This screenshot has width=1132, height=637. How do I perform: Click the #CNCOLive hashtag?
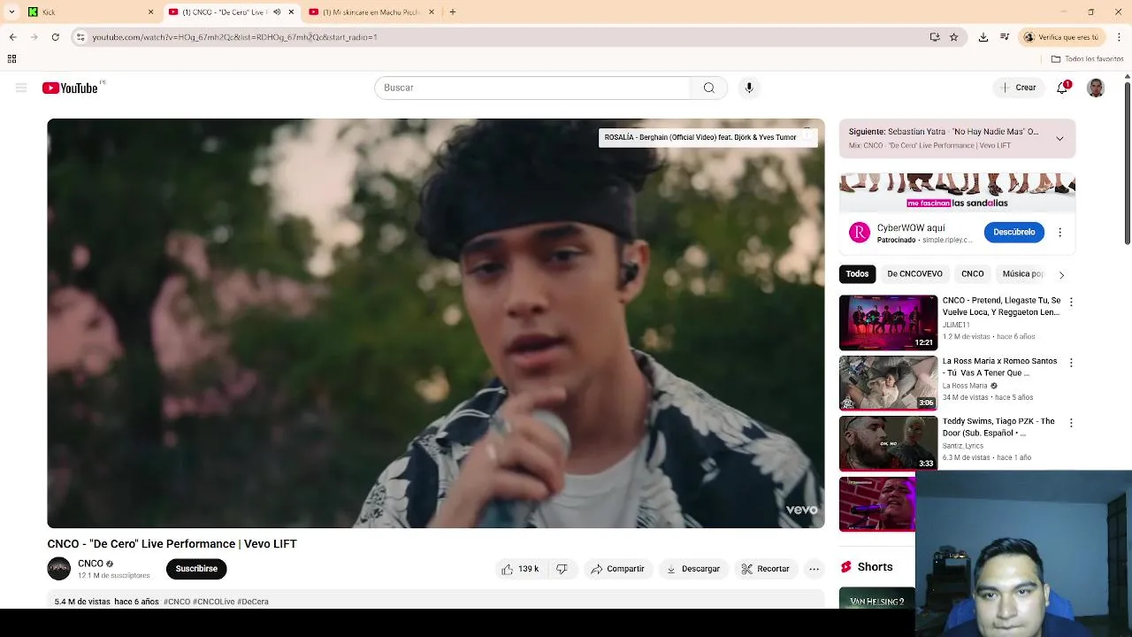pos(213,602)
